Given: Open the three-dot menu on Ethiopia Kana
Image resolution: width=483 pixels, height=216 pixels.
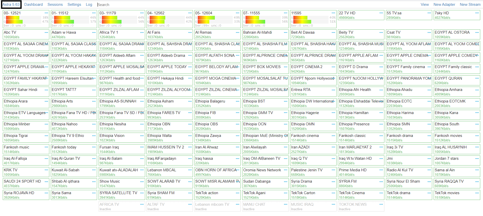Looking at the screenshot, I should point(477,113).
